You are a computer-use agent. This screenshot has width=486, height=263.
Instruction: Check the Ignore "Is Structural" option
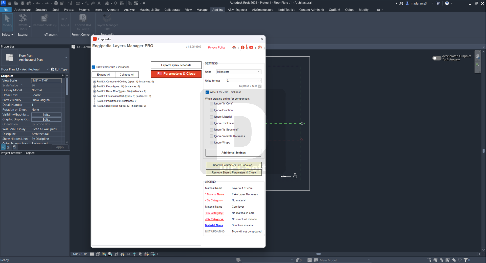212,130
